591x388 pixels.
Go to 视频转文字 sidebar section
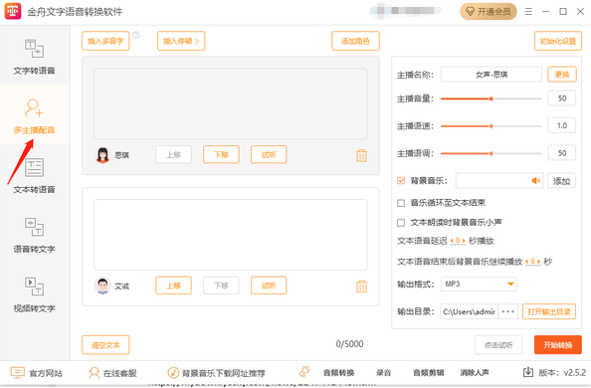[x=34, y=293]
